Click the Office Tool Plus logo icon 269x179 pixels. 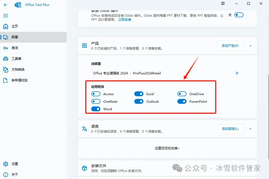tap(18, 5)
